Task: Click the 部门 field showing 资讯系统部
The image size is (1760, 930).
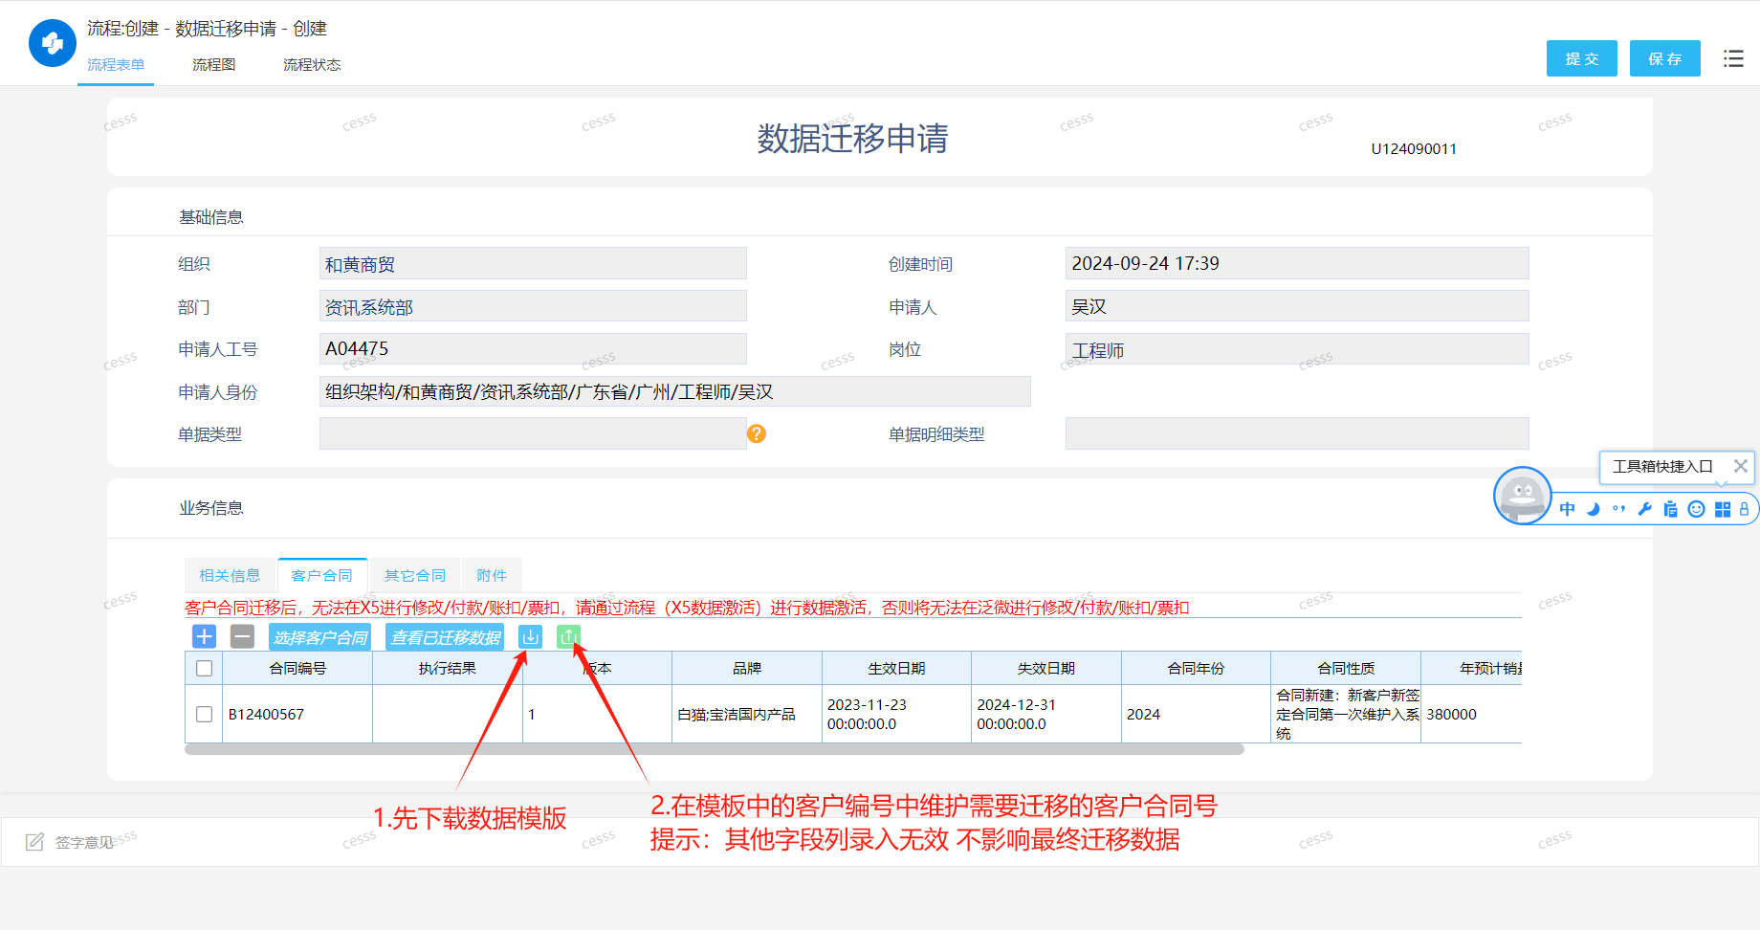Action: click(x=533, y=306)
